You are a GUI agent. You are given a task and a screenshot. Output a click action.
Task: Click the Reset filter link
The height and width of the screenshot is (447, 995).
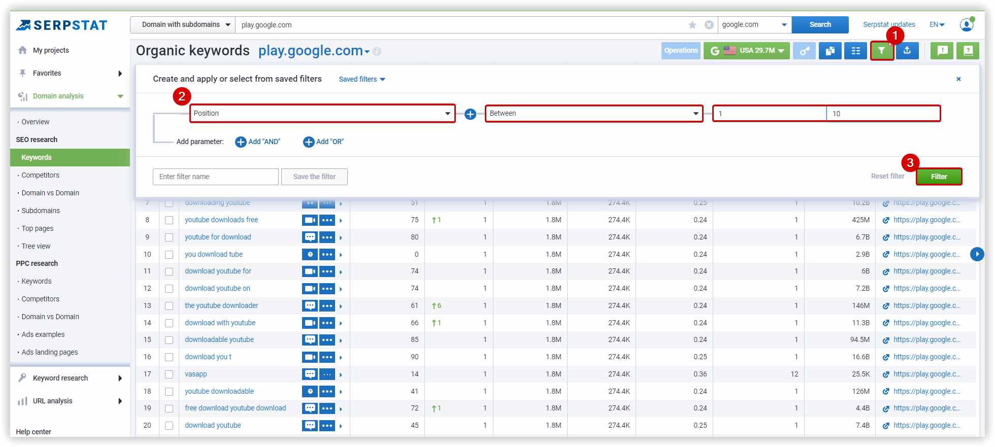tap(887, 177)
